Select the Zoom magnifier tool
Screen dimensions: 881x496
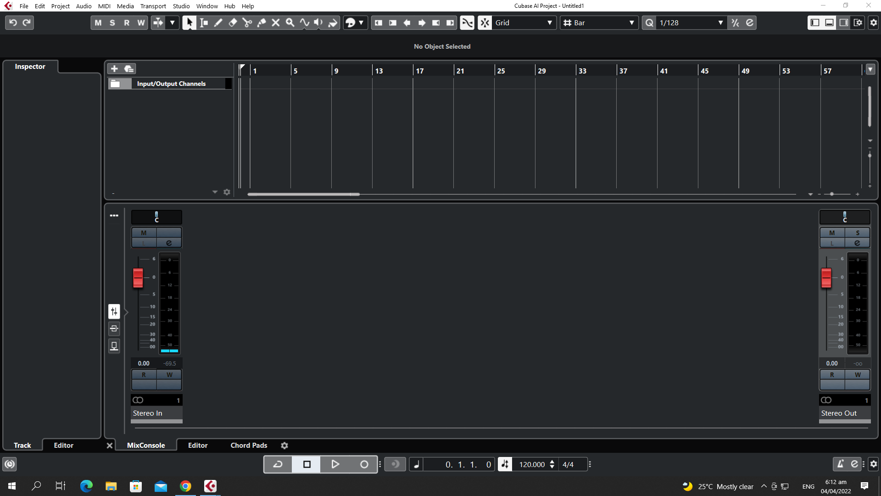(290, 23)
